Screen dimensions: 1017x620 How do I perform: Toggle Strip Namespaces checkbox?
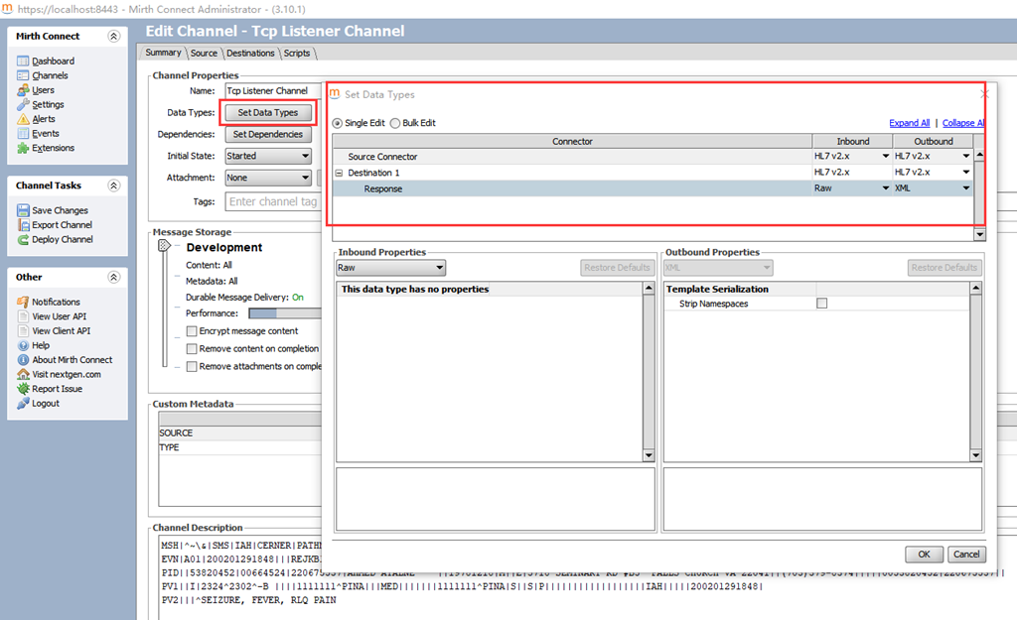pyautogui.click(x=821, y=304)
